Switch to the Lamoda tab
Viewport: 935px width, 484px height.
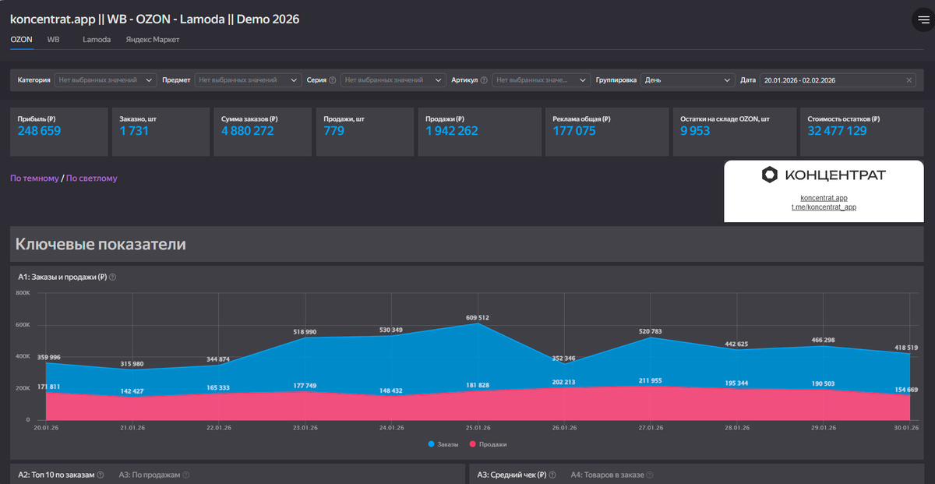coord(97,39)
